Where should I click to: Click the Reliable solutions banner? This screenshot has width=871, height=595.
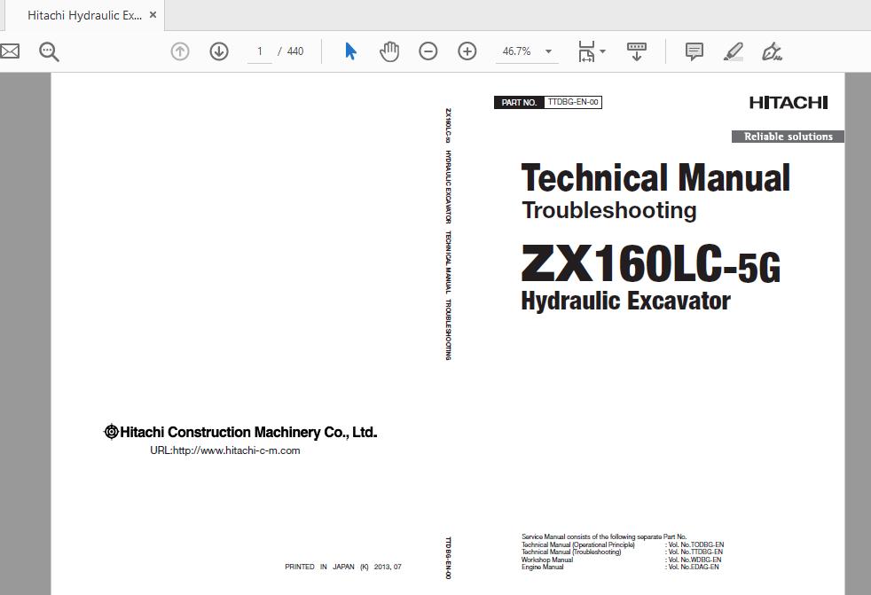[x=788, y=137]
